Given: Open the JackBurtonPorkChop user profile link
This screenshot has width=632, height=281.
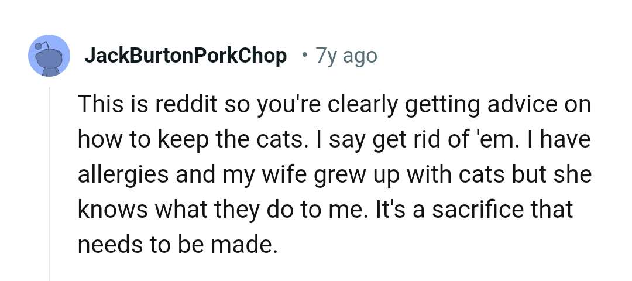Looking at the screenshot, I should tap(186, 56).
